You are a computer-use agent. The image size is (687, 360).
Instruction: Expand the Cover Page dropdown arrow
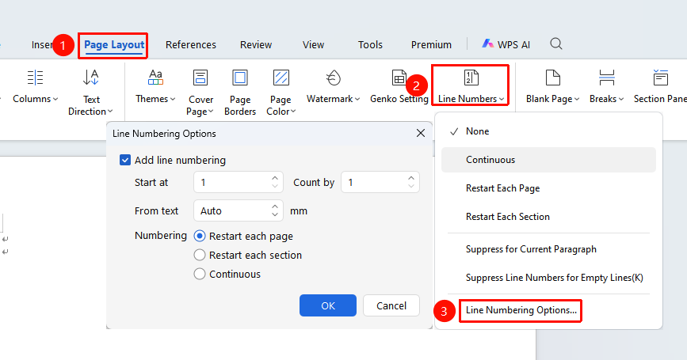pyautogui.click(x=211, y=112)
